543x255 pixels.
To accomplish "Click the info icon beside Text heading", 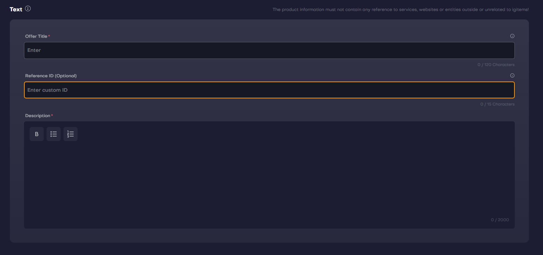I will tap(28, 9).
